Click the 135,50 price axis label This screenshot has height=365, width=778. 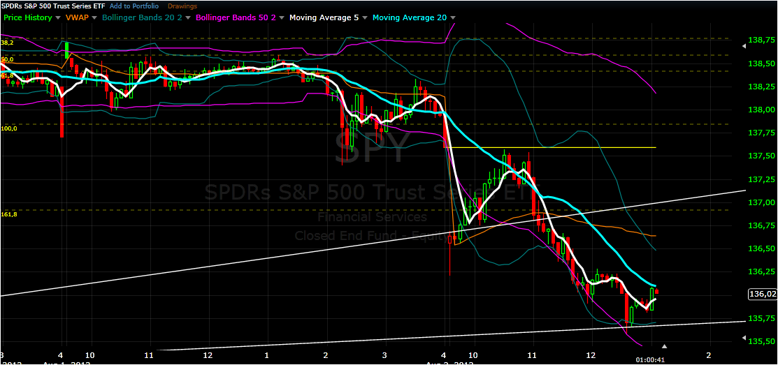click(762, 341)
